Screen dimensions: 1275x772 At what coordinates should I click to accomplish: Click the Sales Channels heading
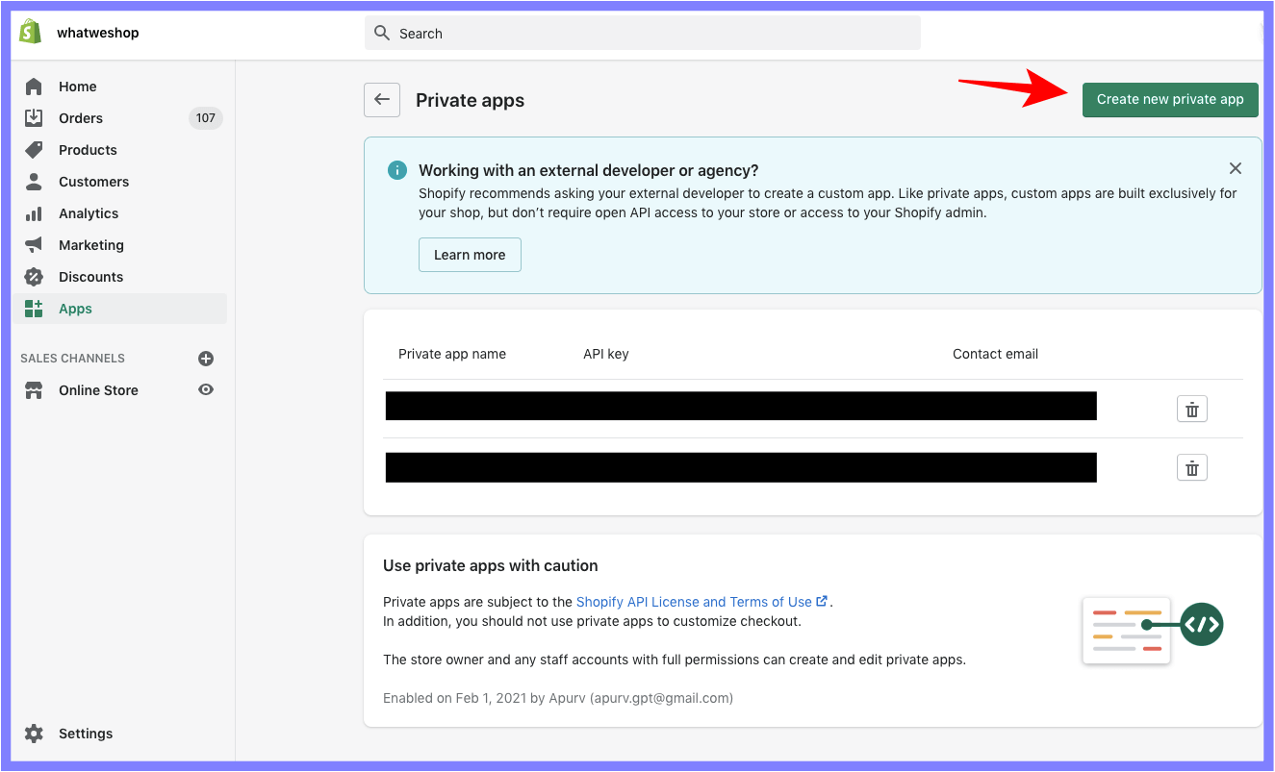pos(73,359)
